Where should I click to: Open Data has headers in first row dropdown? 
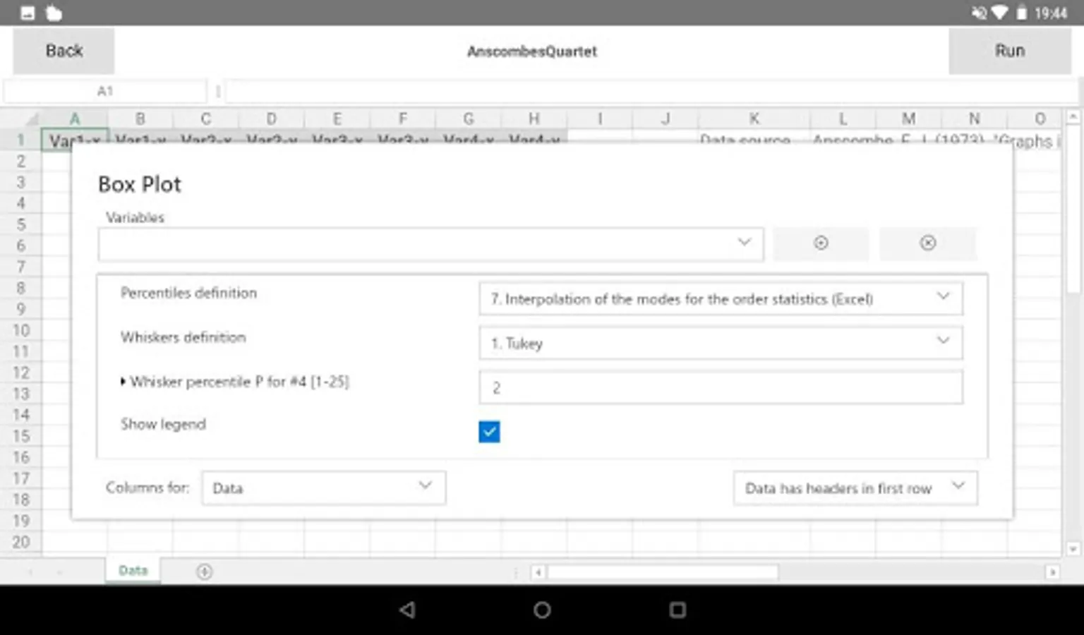(855, 488)
